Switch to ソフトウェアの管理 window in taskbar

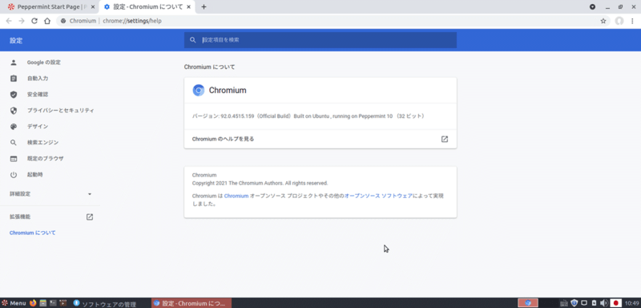point(109,303)
